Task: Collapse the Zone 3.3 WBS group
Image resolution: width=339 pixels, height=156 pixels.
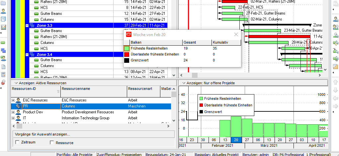Action: pos(27,25)
